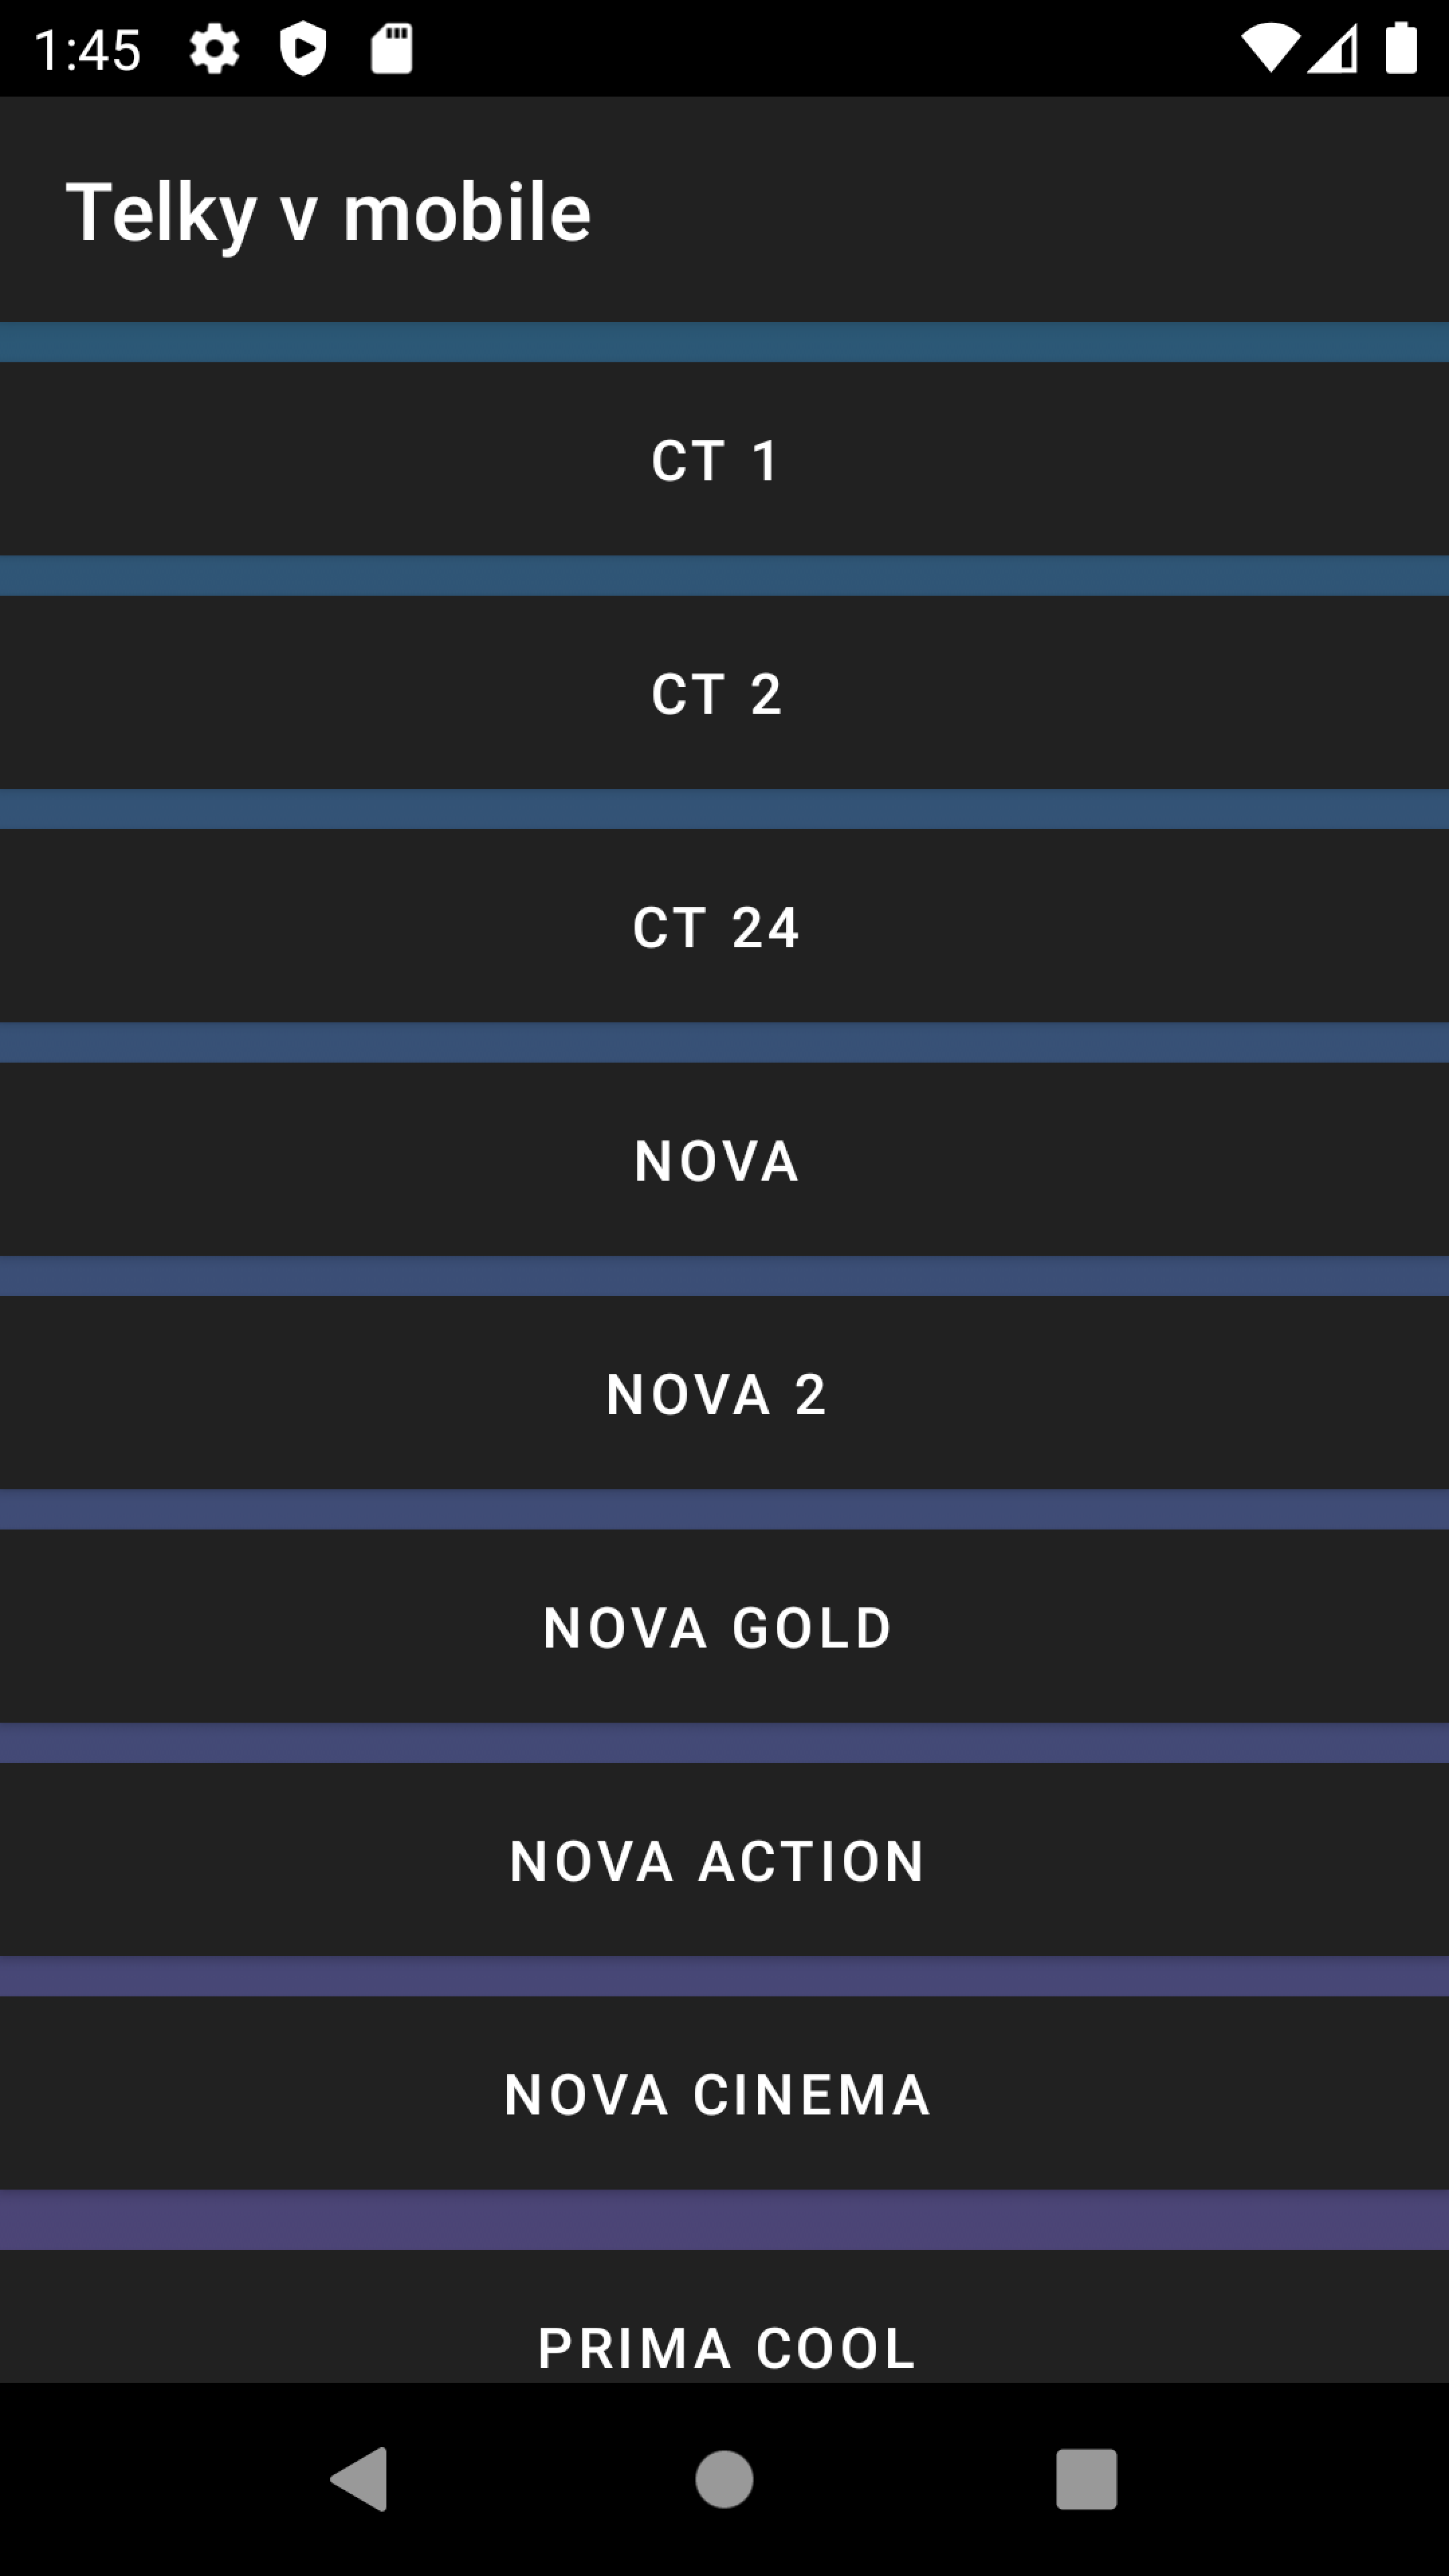The image size is (1449, 2576).
Task: Tap the Android home circle icon
Action: click(724, 2478)
